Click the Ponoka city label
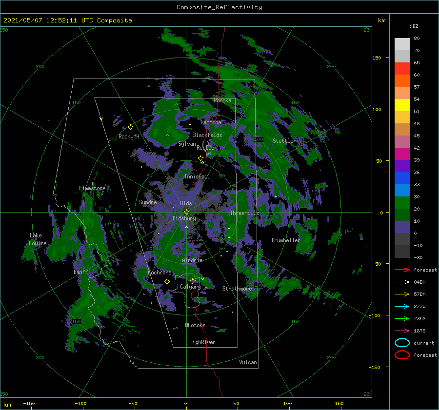 [x=222, y=100]
